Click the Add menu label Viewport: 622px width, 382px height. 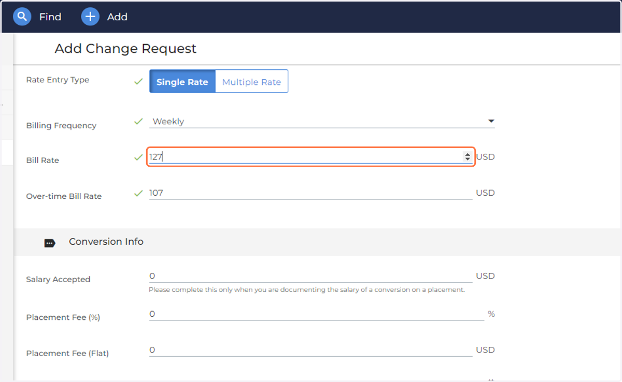click(117, 17)
